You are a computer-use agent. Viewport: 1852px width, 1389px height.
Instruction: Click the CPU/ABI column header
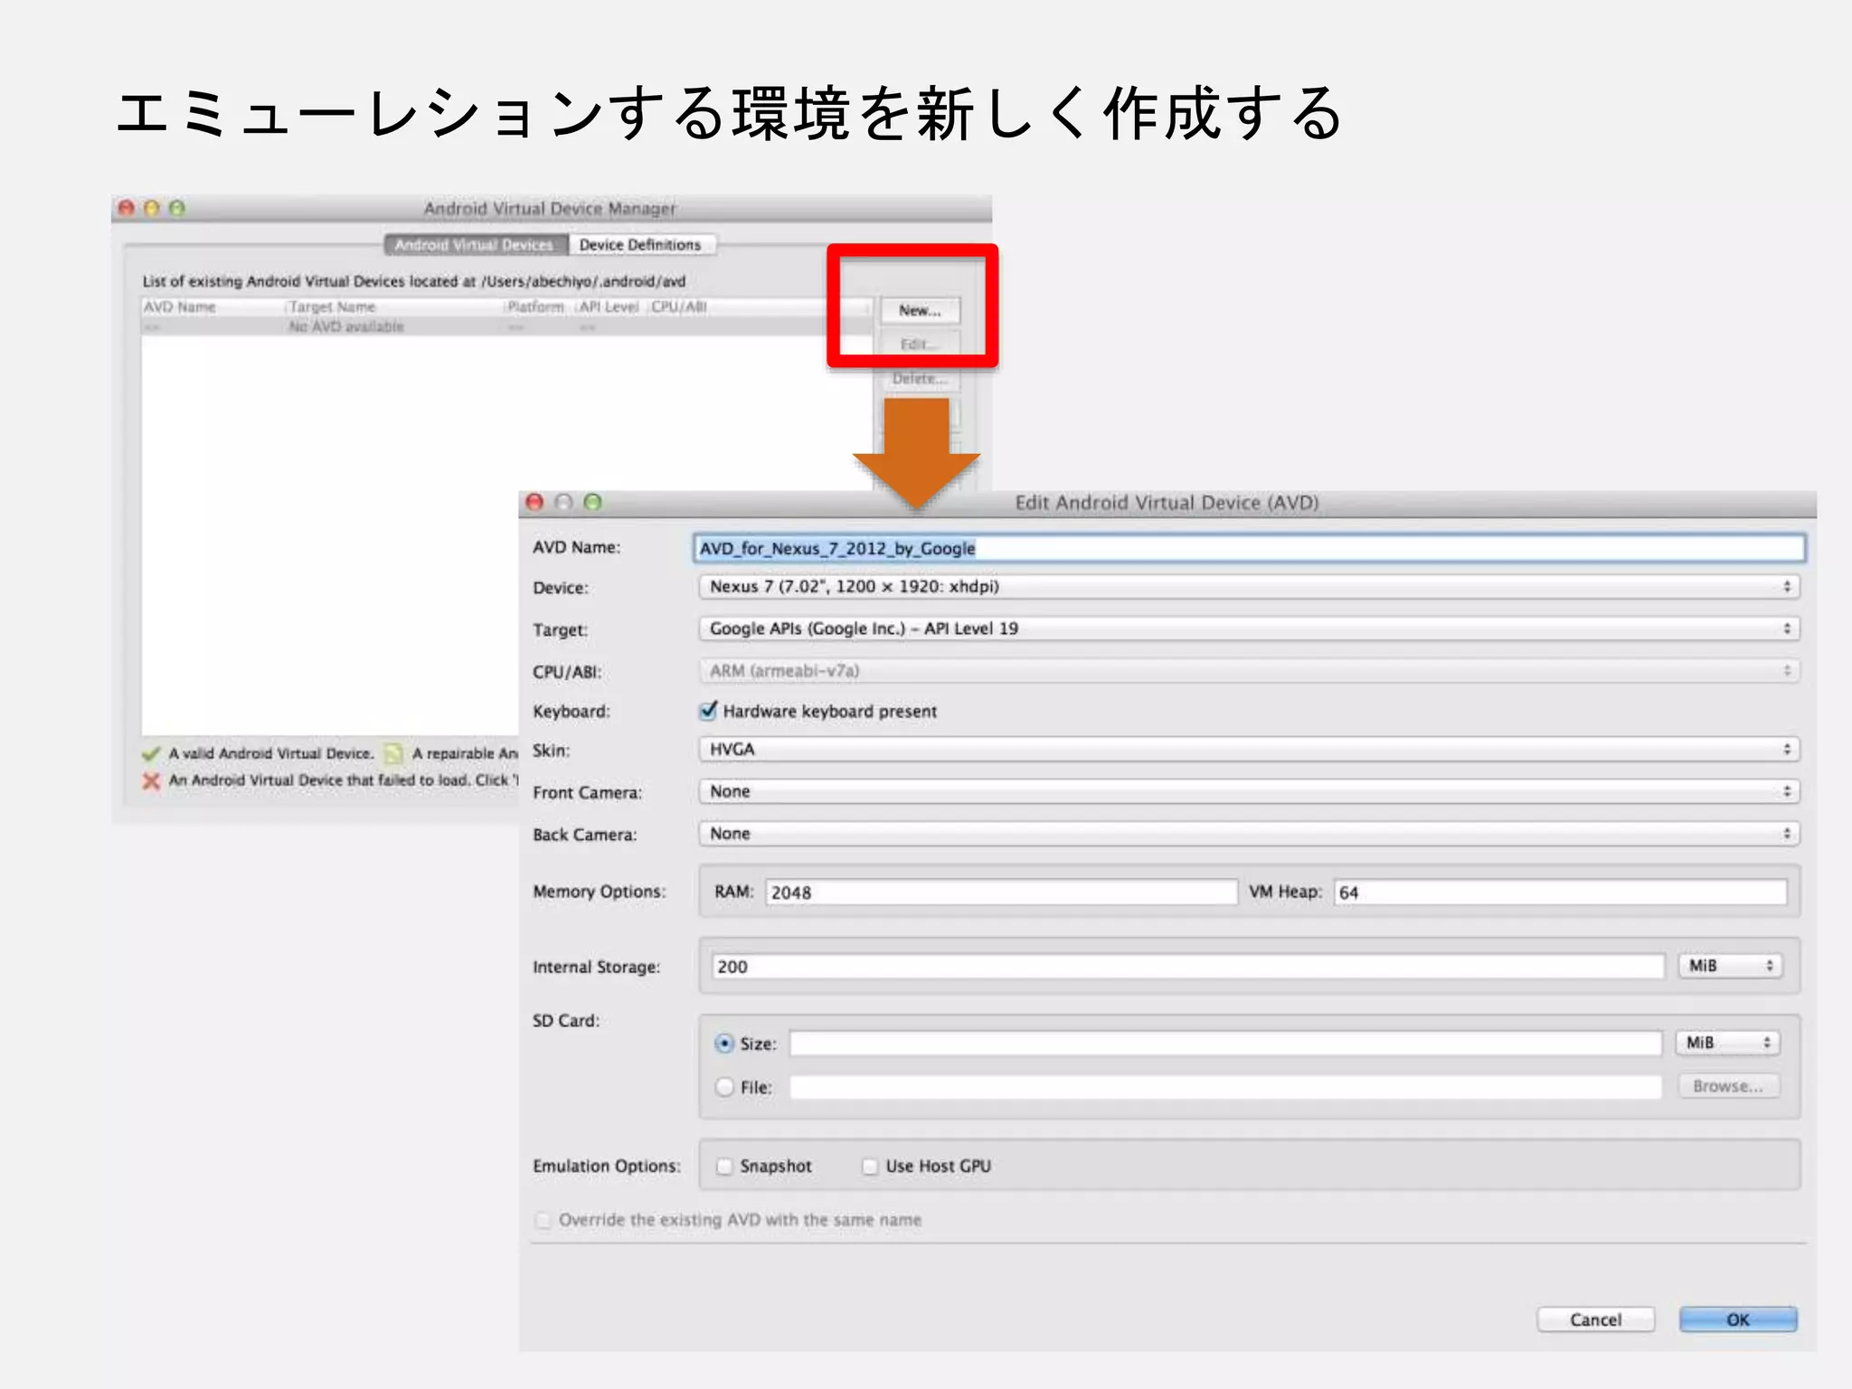coord(678,307)
